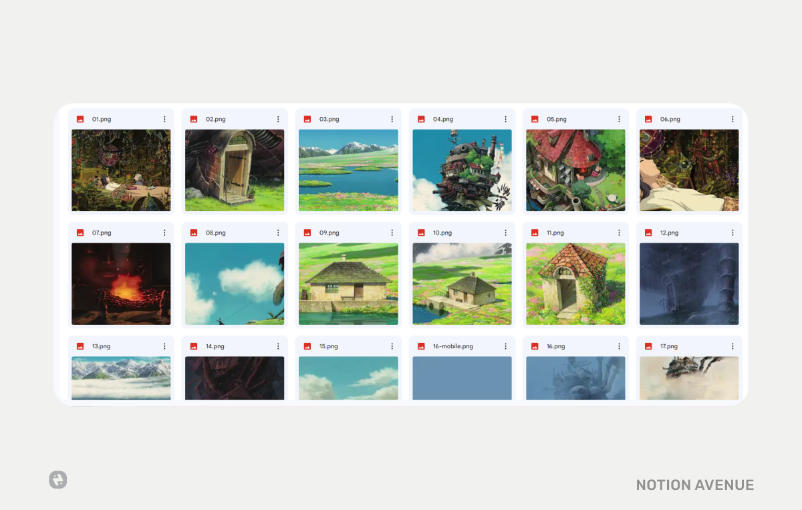Open the 17.png thumbnail preview
The height and width of the screenshot is (510, 802).
(x=689, y=378)
